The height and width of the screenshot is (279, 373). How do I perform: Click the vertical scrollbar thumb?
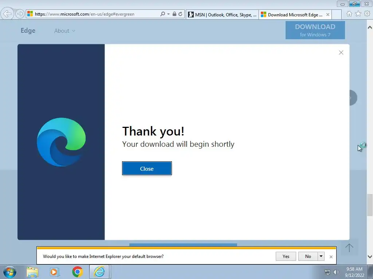click(x=370, y=205)
